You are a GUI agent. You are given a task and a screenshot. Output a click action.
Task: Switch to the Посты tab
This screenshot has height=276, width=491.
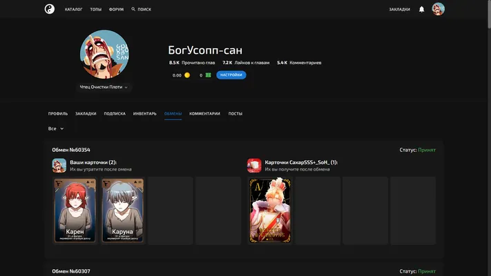point(235,114)
